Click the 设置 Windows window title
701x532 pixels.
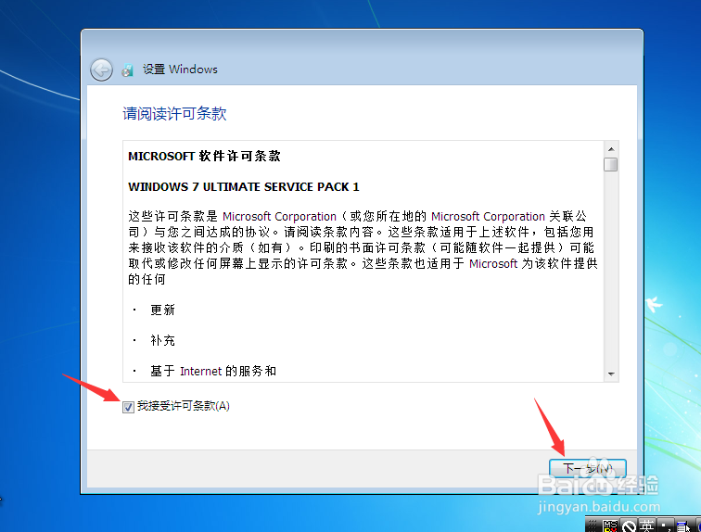coord(180,70)
